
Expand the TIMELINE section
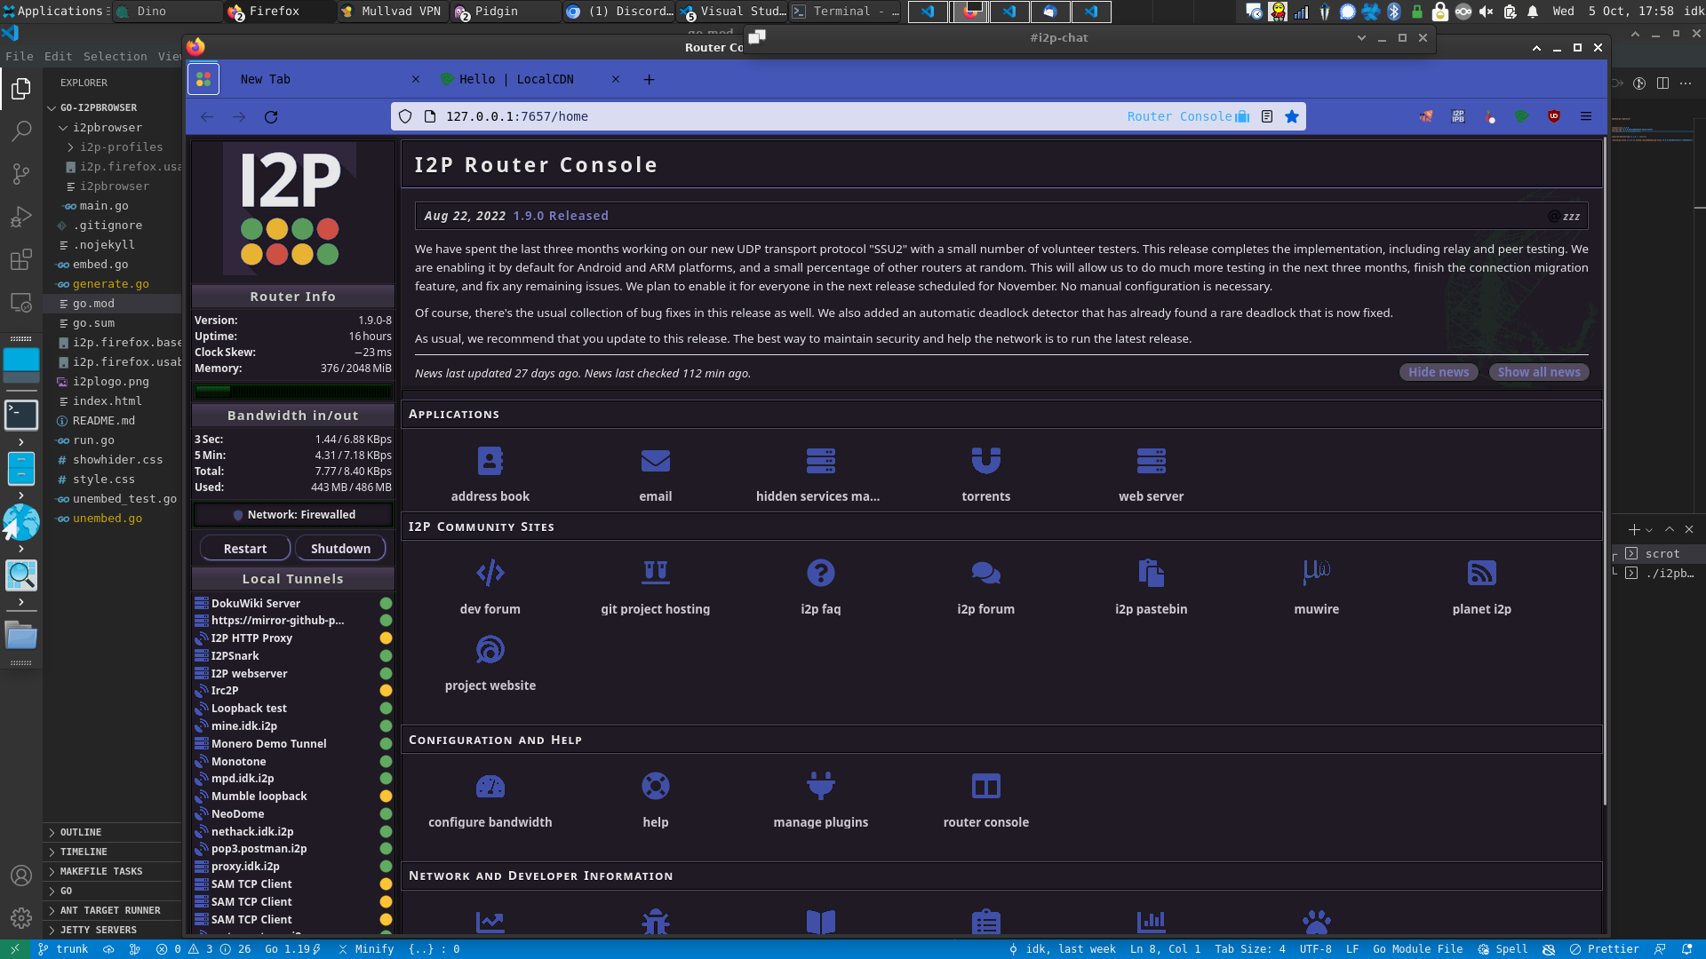point(114,852)
